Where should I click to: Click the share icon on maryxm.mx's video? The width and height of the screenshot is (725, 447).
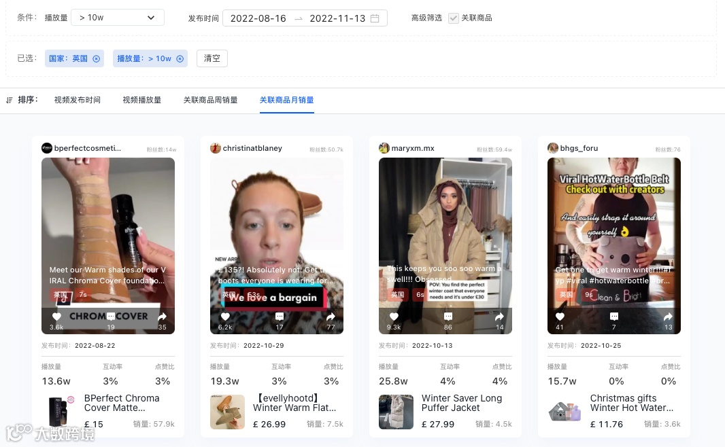pyautogui.click(x=499, y=317)
